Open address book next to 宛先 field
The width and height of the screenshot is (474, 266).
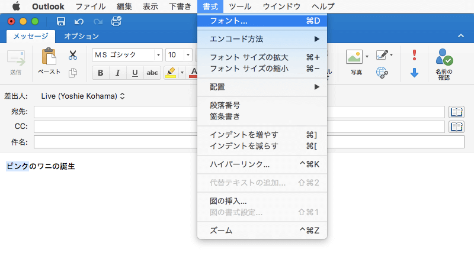coord(456,112)
